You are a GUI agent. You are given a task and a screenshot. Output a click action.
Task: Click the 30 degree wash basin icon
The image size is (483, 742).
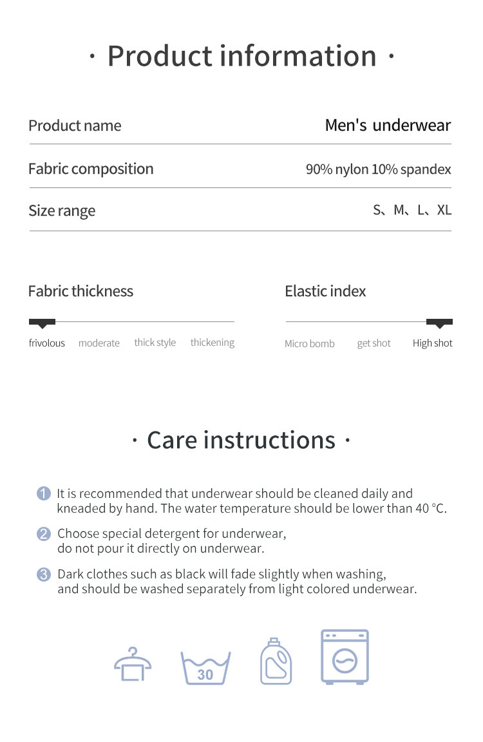point(205,667)
